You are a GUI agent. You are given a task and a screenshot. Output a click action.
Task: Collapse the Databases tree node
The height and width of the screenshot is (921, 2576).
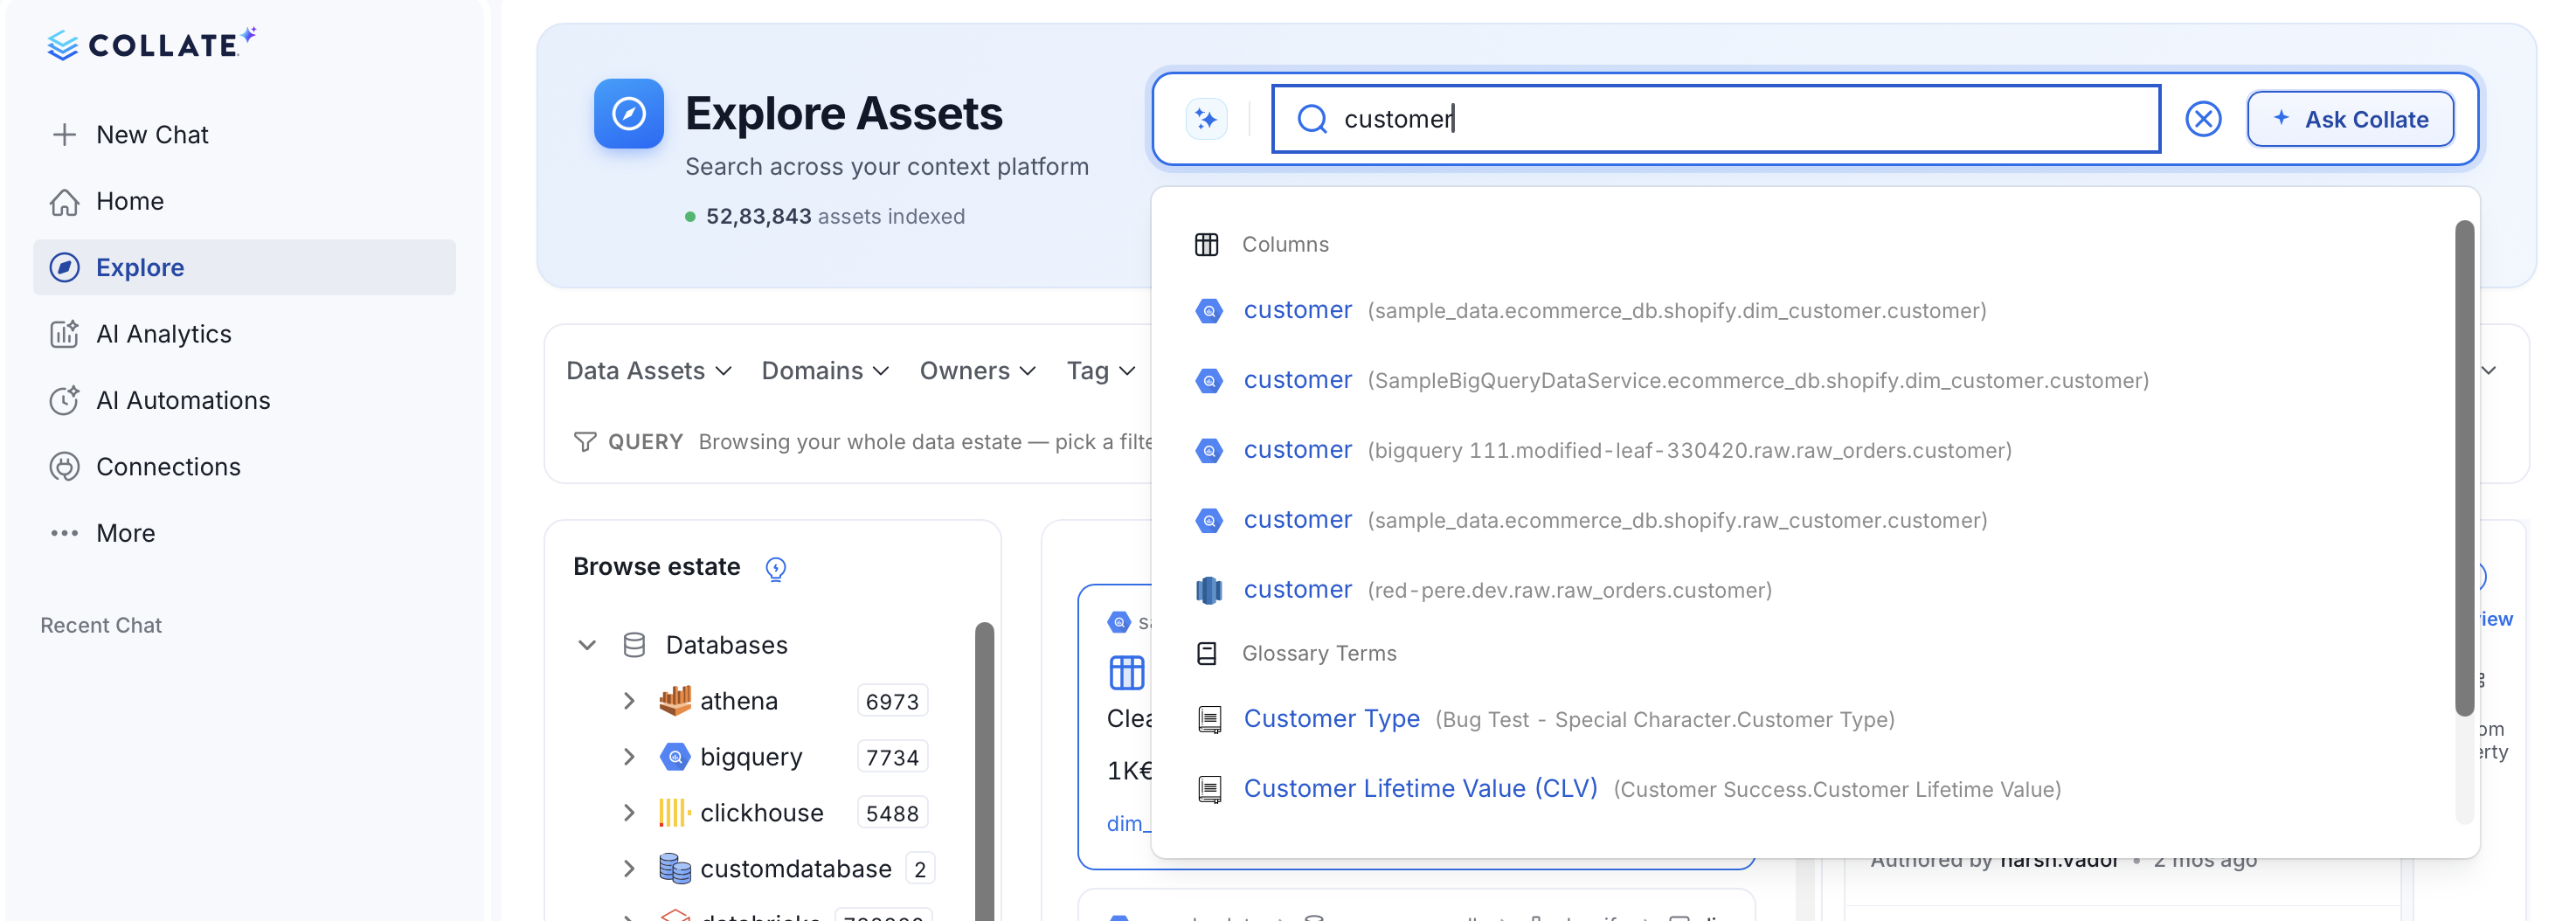click(587, 645)
